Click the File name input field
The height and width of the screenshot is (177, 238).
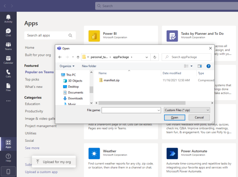pos(129,110)
